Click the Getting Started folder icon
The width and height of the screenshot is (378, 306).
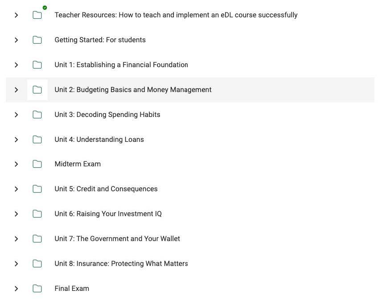click(37, 40)
